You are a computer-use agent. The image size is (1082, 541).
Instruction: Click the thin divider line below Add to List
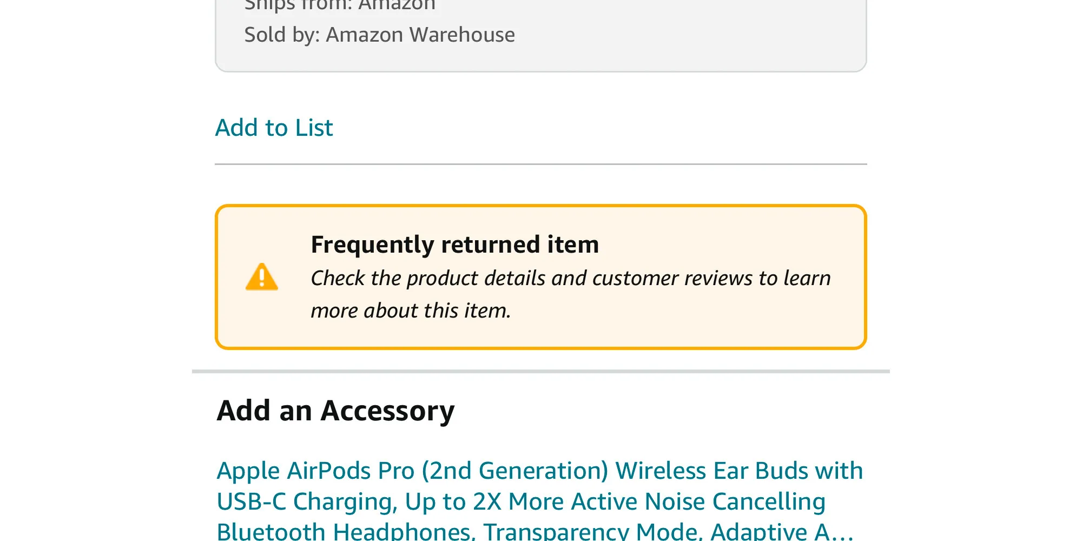tap(540, 164)
